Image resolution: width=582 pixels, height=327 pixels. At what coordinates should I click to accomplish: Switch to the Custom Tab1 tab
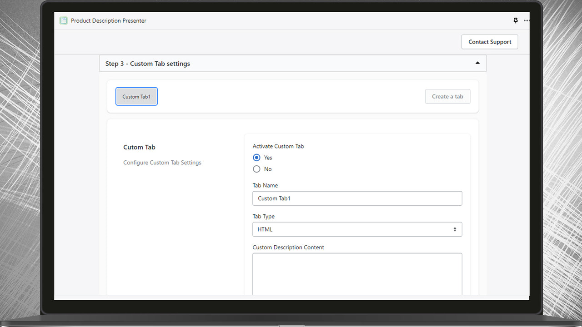pyautogui.click(x=136, y=96)
